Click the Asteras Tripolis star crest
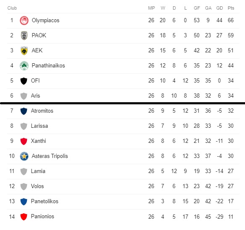Screen dimensions: 245x230 coord(24,156)
